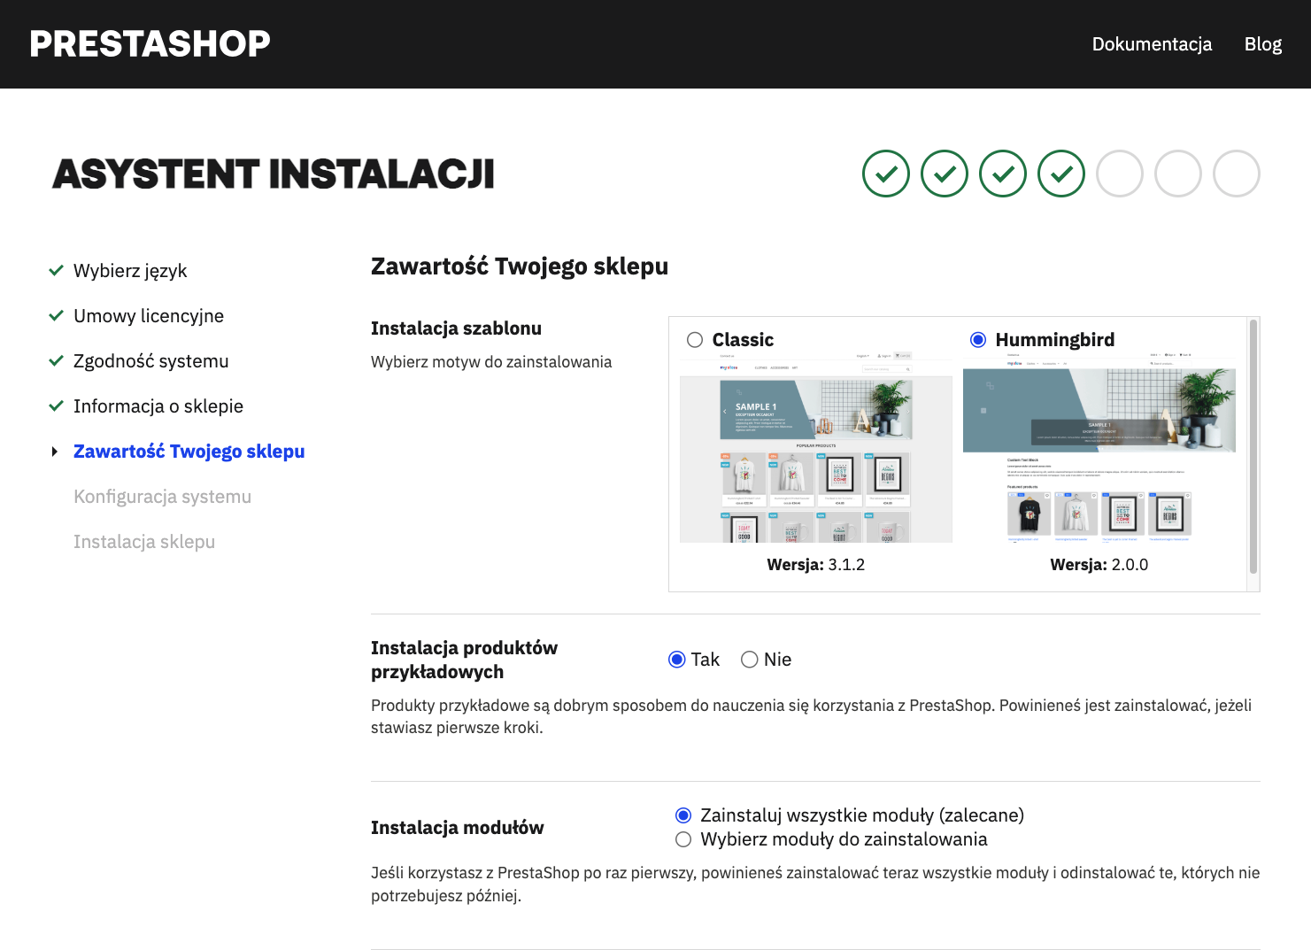This screenshot has width=1311, height=950.
Task: Click the sixth empty step circle
Action: click(1178, 174)
